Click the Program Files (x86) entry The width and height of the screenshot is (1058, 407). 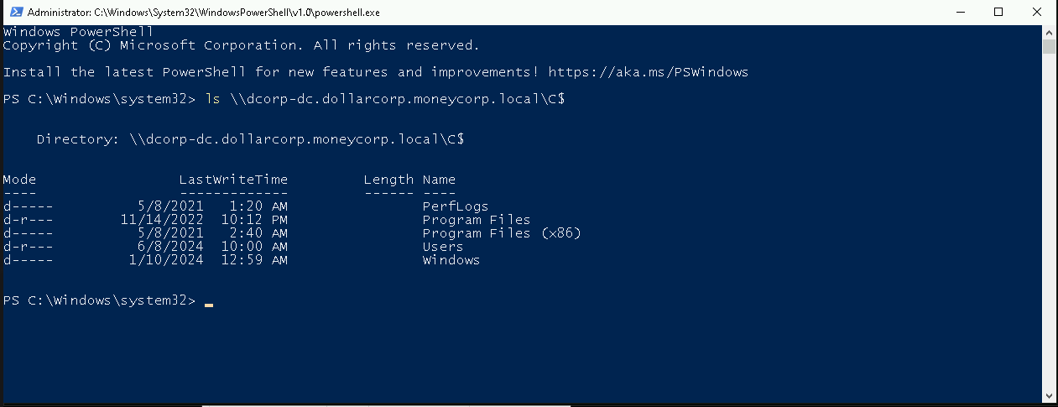click(x=501, y=233)
